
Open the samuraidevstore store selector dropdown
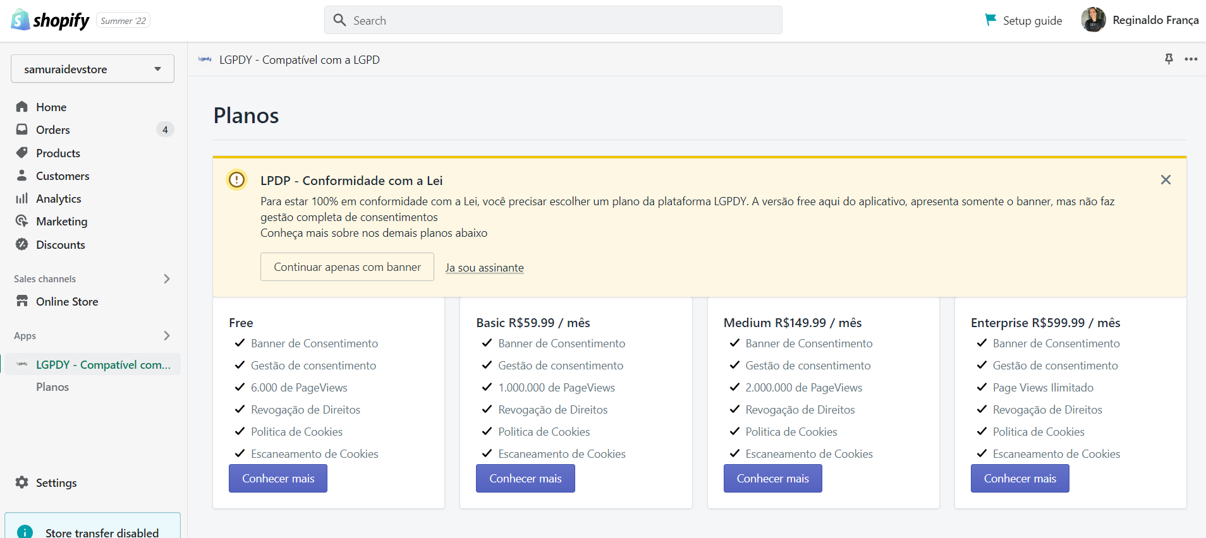click(x=92, y=69)
